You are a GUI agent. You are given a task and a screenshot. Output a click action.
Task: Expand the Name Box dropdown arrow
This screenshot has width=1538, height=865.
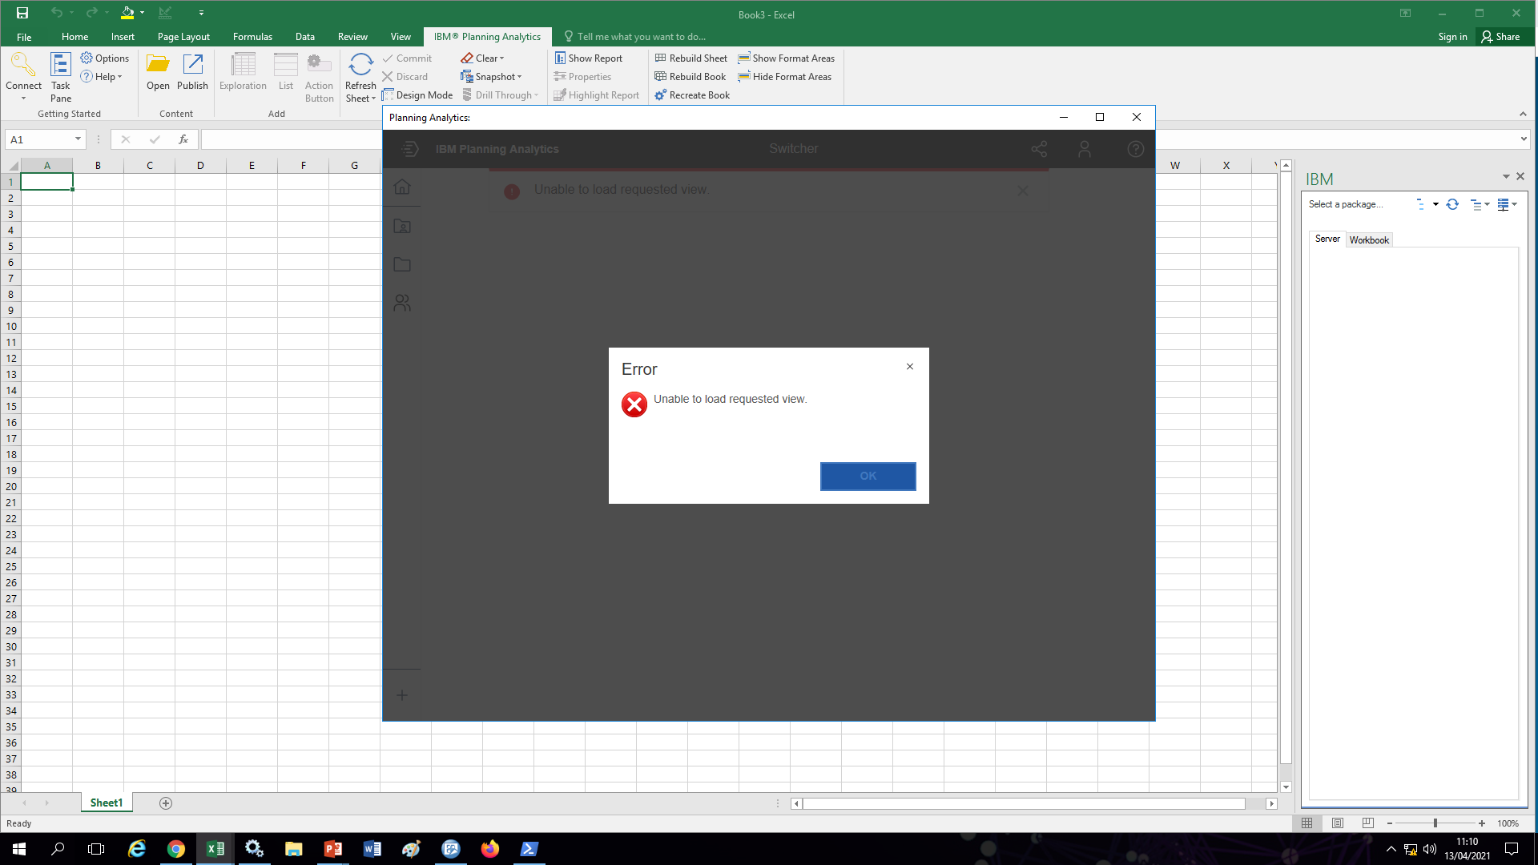[x=78, y=139]
